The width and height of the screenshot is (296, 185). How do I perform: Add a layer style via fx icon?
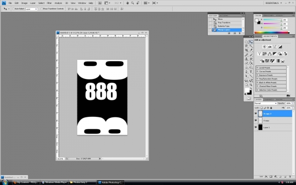pyautogui.click(x=266, y=177)
